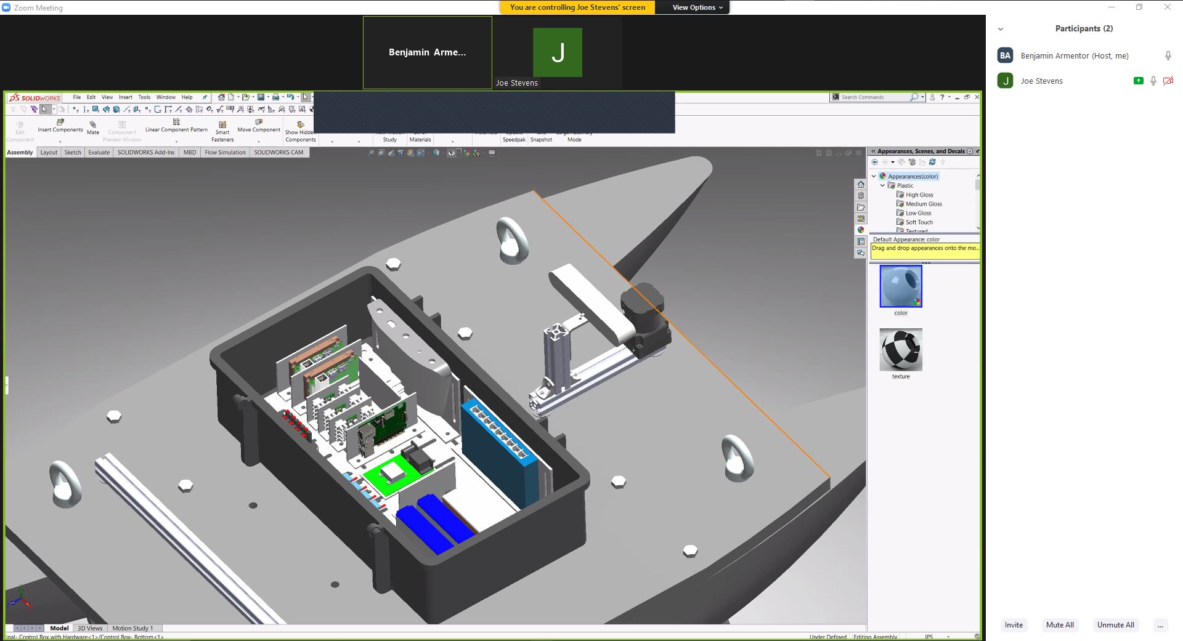
Task: Open the Motion Study 1 tab
Action: click(x=132, y=628)
